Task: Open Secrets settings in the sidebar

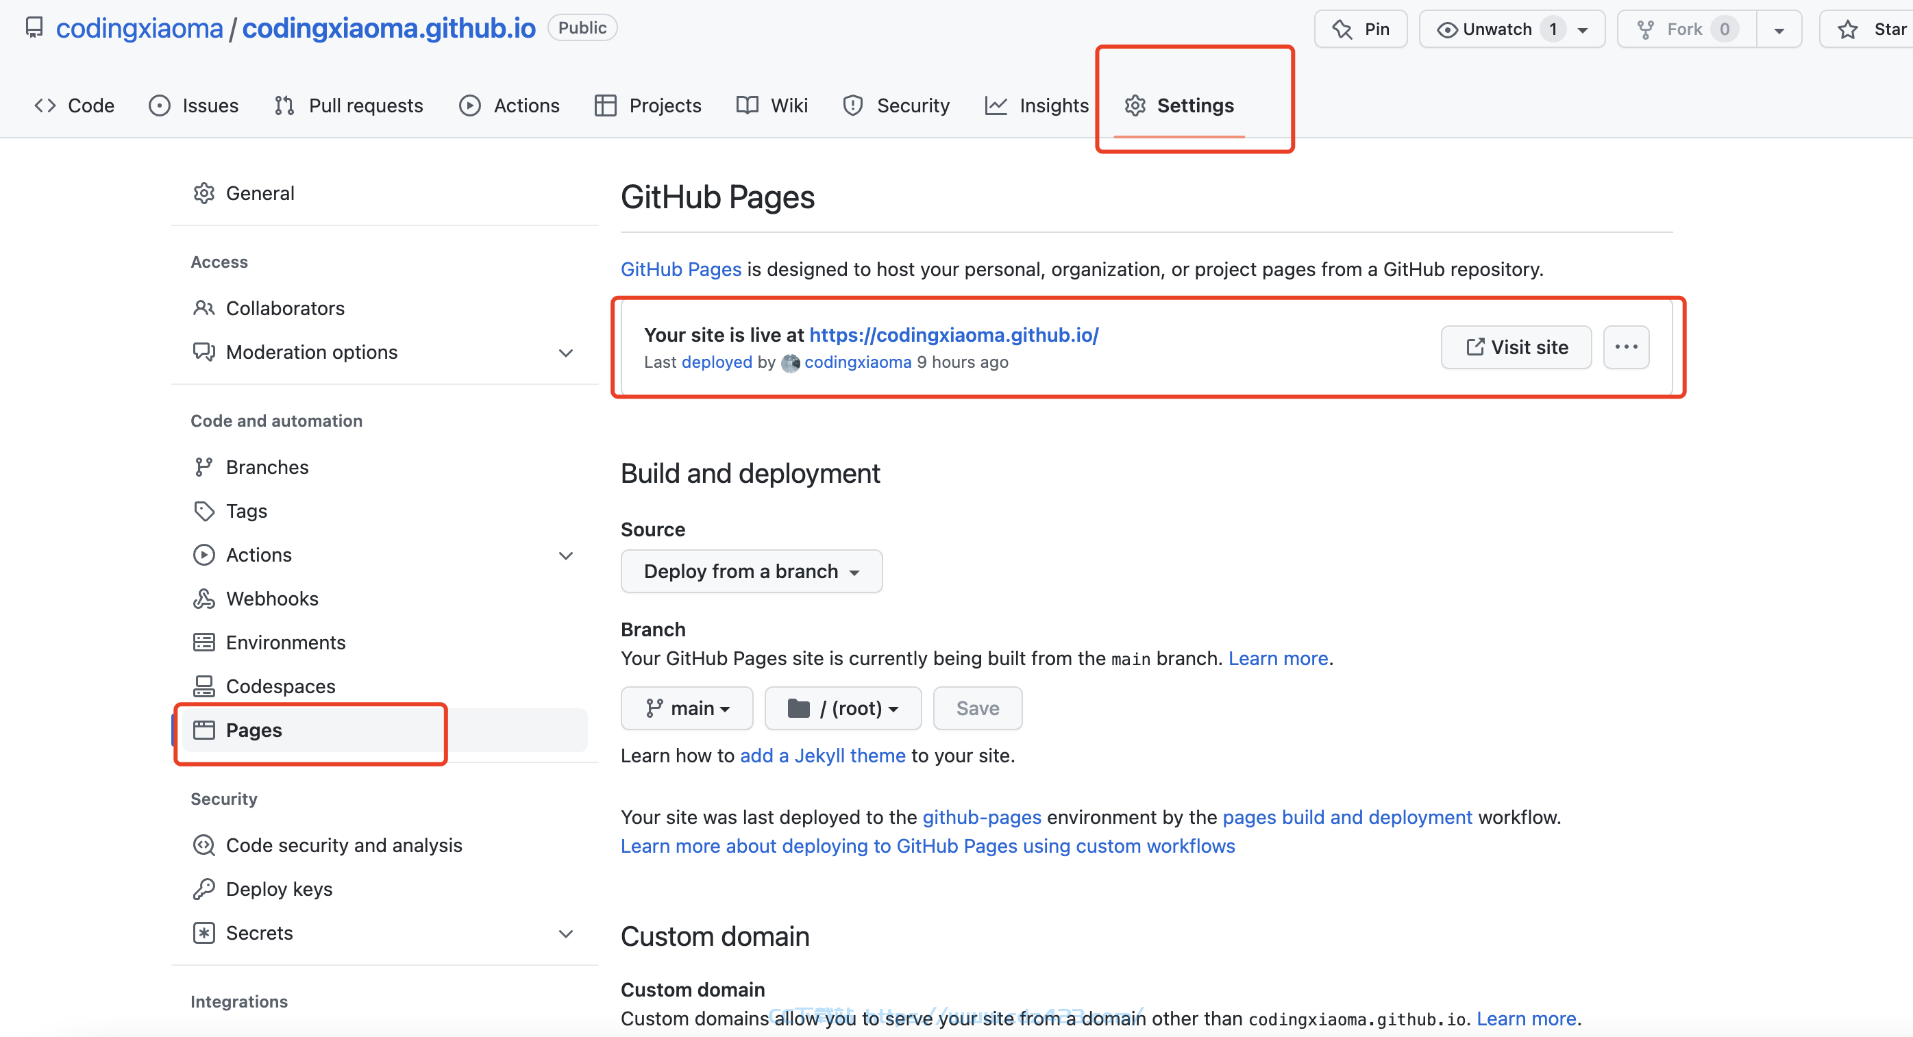Action: pos(259,932)
